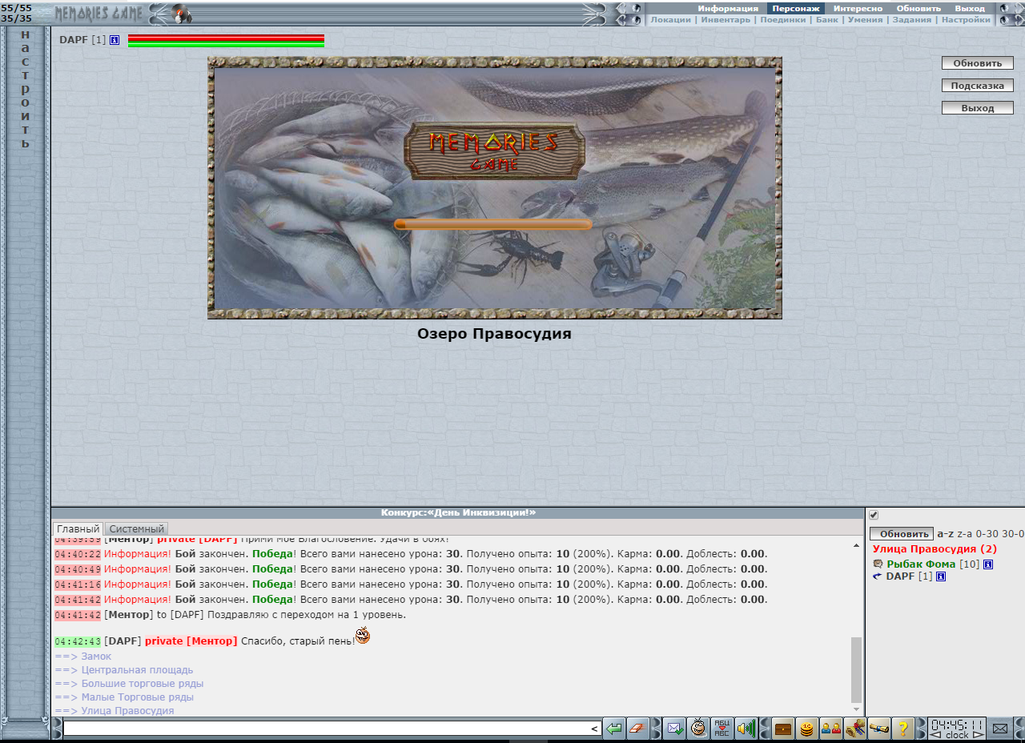Open the smiley emoticons picker
The image size is (1025, 743).
pos(698,729)
